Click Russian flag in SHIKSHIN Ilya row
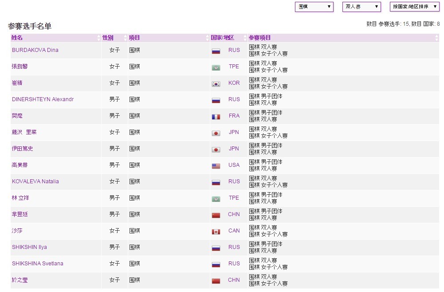 216,249
